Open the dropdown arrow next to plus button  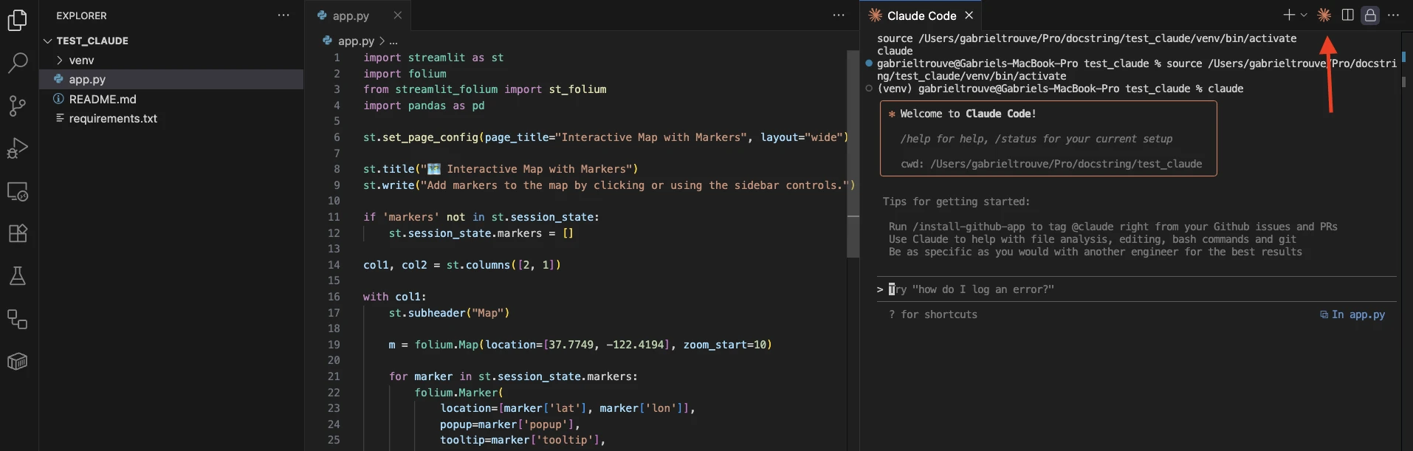click(x=1304, y=16)
